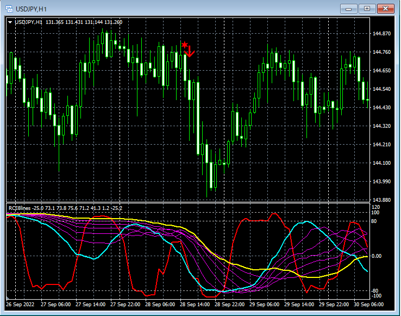The width and height of the screenshot is (401, 316).
Task: Click the 27 Sep 22:00 time label
Action: click(126, 305)
